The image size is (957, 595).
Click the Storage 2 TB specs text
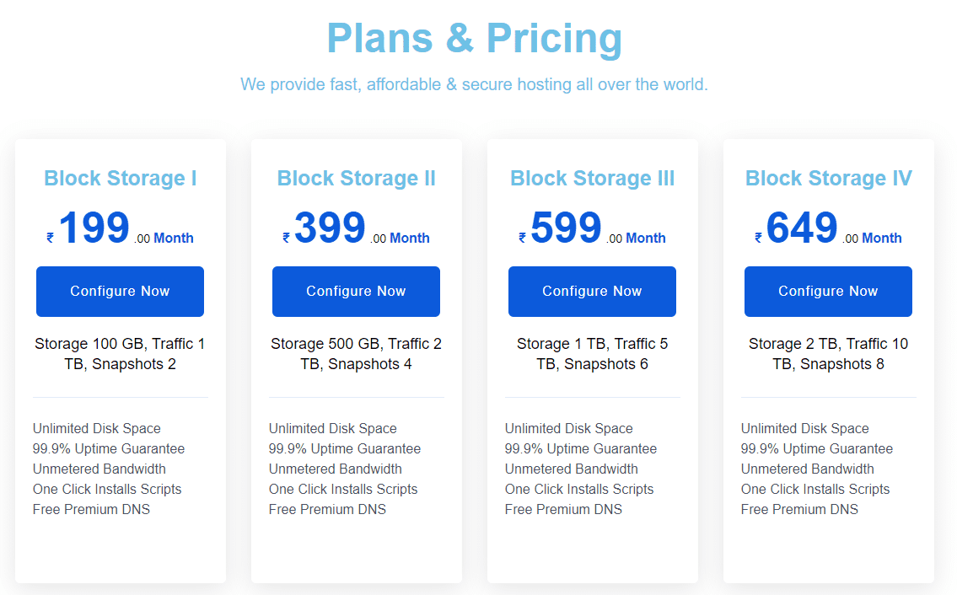pyautogui.click(x=828, y=354)
